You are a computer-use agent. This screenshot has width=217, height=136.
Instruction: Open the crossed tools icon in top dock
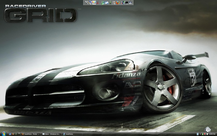[x=87, y=2]
